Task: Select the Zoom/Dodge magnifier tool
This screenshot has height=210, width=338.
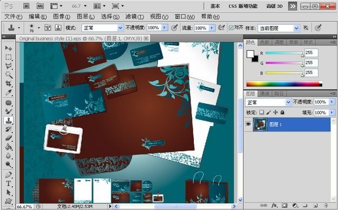Action: pos(8,164)
